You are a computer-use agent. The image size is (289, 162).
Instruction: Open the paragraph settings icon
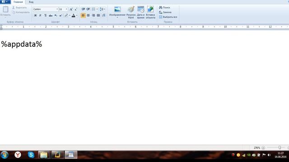(104, 15)
